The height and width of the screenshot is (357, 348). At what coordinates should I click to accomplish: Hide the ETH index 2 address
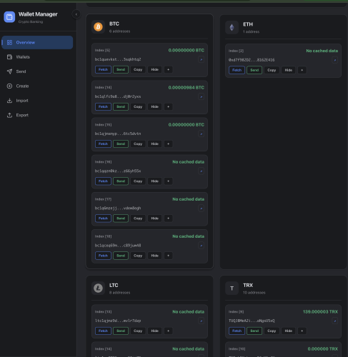click(x=289, y=70)
